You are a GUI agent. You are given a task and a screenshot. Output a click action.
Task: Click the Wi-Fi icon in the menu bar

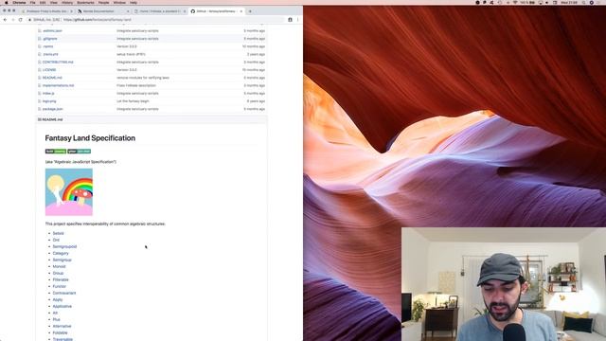pos(515,2)
